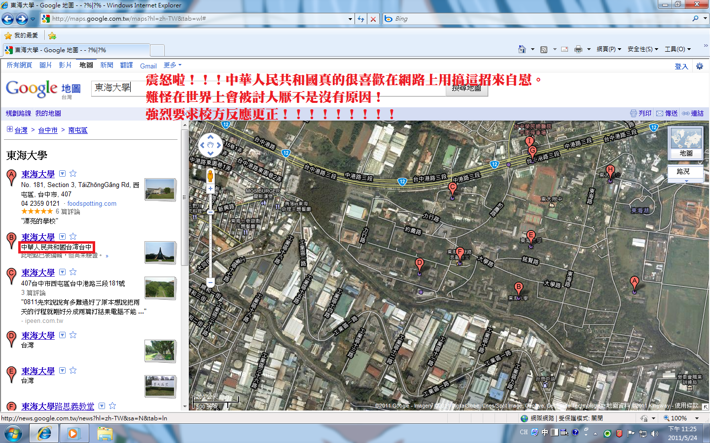Open the 規劃路線 directions link
The height and width of the screenshot is (443, 710).
18,113
